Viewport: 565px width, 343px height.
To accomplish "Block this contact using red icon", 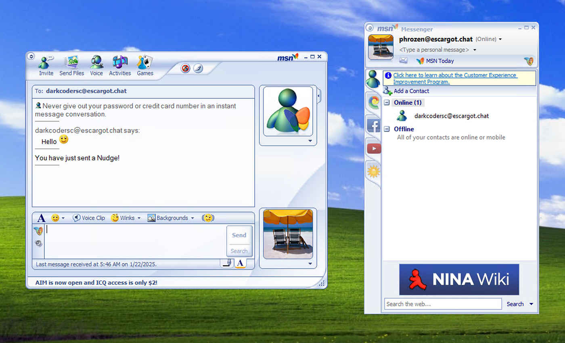I will pyautogui.click(x=186, y=68).
